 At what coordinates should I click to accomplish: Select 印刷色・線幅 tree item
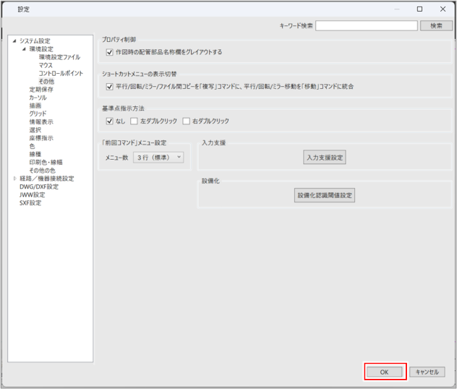pyautogui.click(x=46, y=162)
